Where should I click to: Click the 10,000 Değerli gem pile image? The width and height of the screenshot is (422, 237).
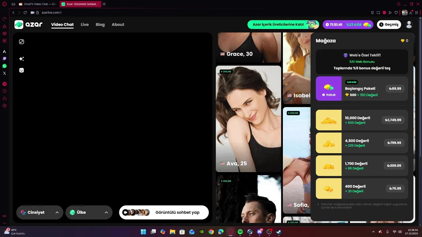[x=329, y=120]
